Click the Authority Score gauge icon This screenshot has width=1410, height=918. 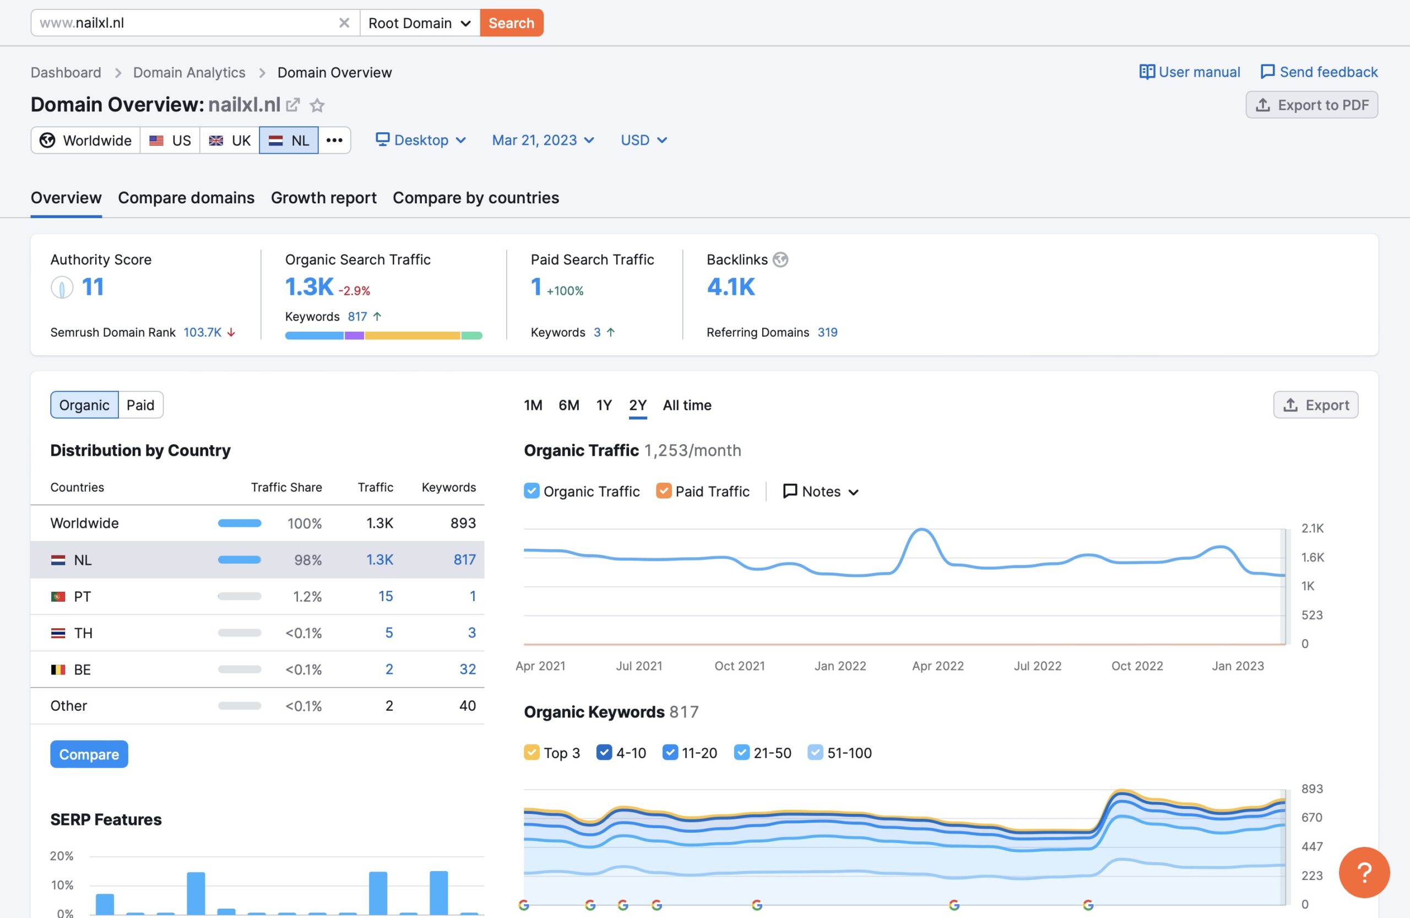[x=62, y=288]
